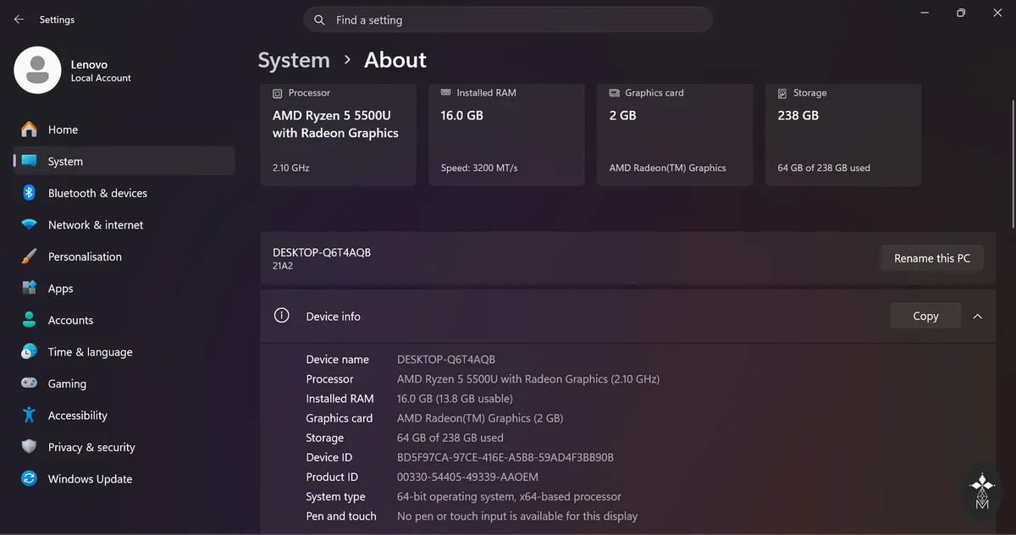Click the System breadcrumb link
The image size is (1016, 535).
[x=294, y=60]
